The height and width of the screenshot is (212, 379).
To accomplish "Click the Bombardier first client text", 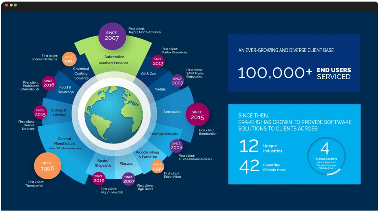I will tap(208, 132).
